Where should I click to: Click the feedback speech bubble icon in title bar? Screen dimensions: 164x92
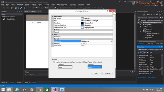(x=120, y=2)
